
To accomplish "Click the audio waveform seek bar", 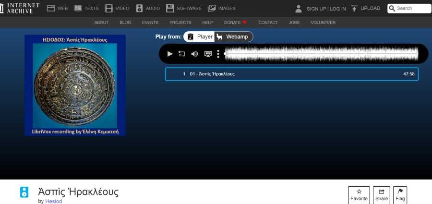I will tap(321, 54).
